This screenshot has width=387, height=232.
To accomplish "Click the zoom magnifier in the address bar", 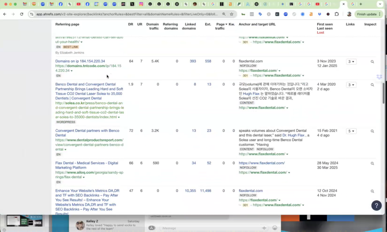I will pos(224,14).
